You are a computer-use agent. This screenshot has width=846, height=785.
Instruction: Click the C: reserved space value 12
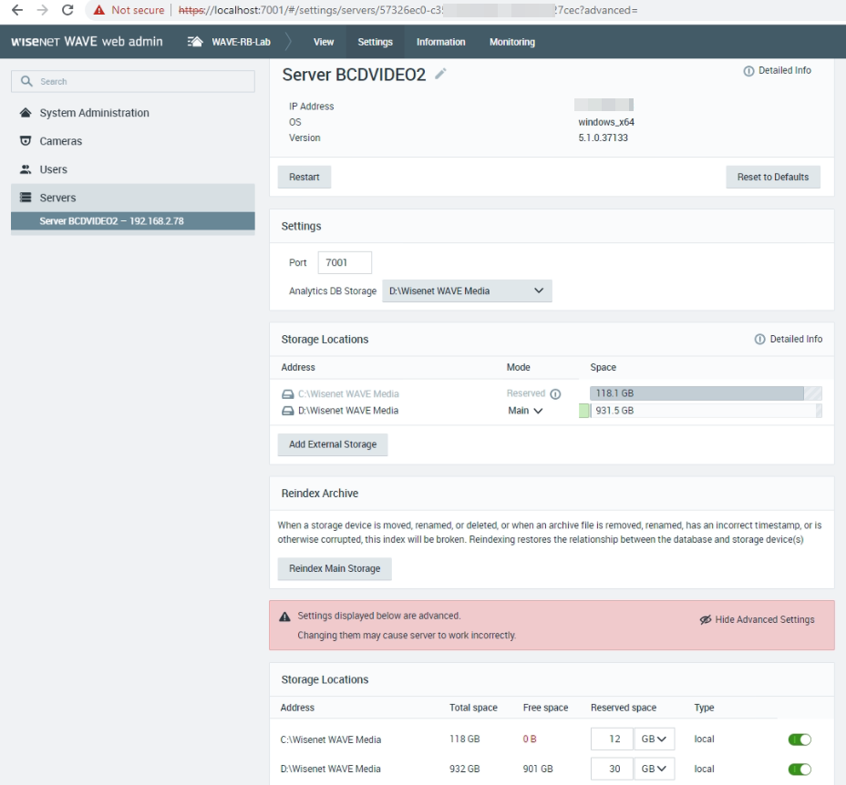pyautogui.click(x=612, y=739)
